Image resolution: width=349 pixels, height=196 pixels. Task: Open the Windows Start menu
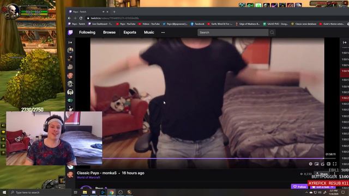4,192
